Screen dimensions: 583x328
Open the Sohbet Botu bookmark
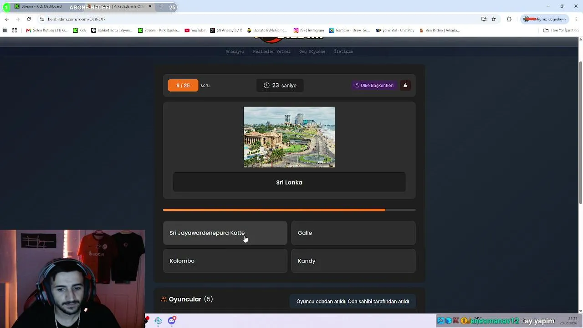pos(112,31)
